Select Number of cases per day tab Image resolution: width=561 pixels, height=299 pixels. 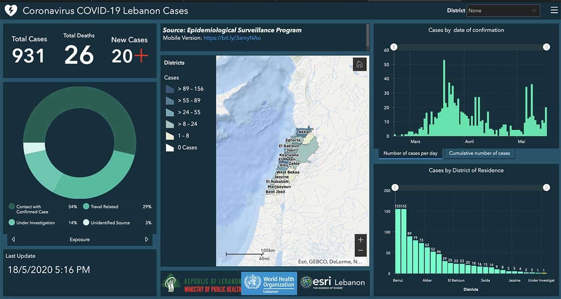pos(410,153)
